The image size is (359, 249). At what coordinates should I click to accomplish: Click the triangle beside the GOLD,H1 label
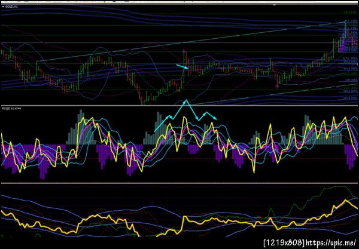(x=3, y=7)
